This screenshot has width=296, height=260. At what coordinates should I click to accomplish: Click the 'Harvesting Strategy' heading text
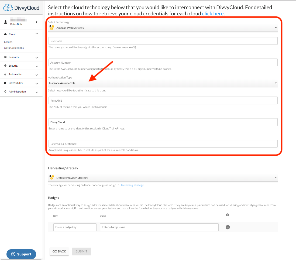point(63,168)
